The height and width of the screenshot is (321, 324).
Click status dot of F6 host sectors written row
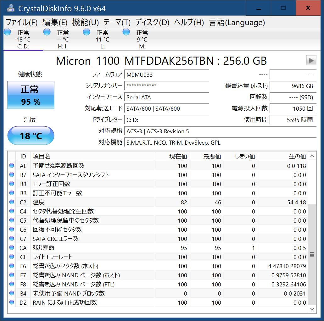click(12, 266)
